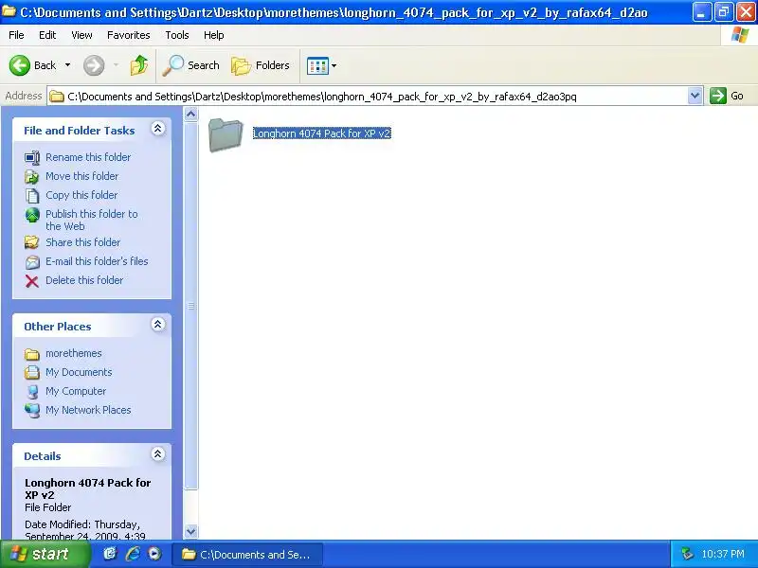
Task: Expand the Views dropdown arrow
Action: (x=334, y=65)
